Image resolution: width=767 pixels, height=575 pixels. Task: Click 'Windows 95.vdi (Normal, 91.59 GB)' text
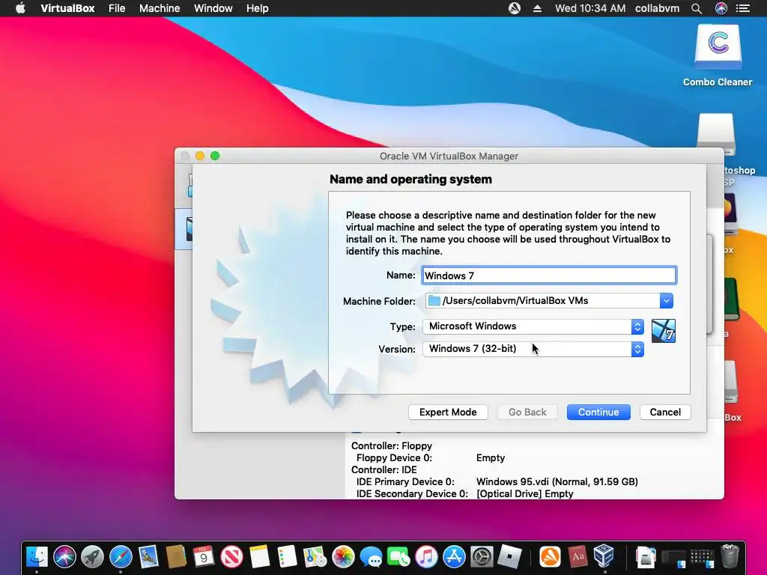(x=557, y=481)
